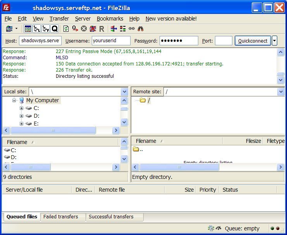Click remote file list horizontal scrollbar thumb
Screen dimensions: 287x235
179,167
